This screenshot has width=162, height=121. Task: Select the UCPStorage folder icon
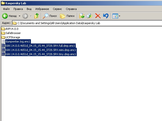[3, 37]
